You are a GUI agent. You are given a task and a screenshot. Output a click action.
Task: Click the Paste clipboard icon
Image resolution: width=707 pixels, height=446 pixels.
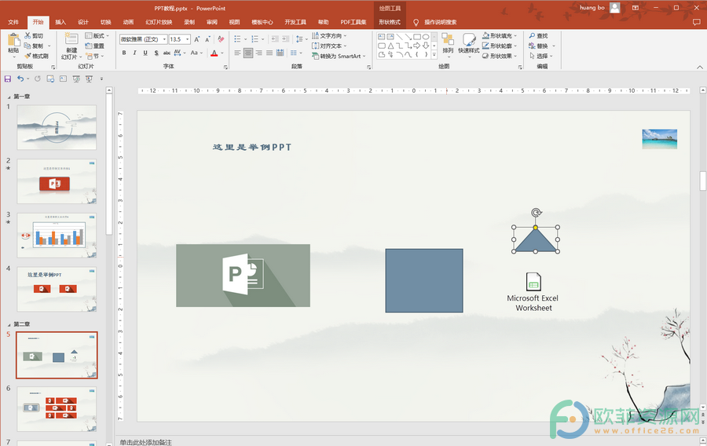13,40
